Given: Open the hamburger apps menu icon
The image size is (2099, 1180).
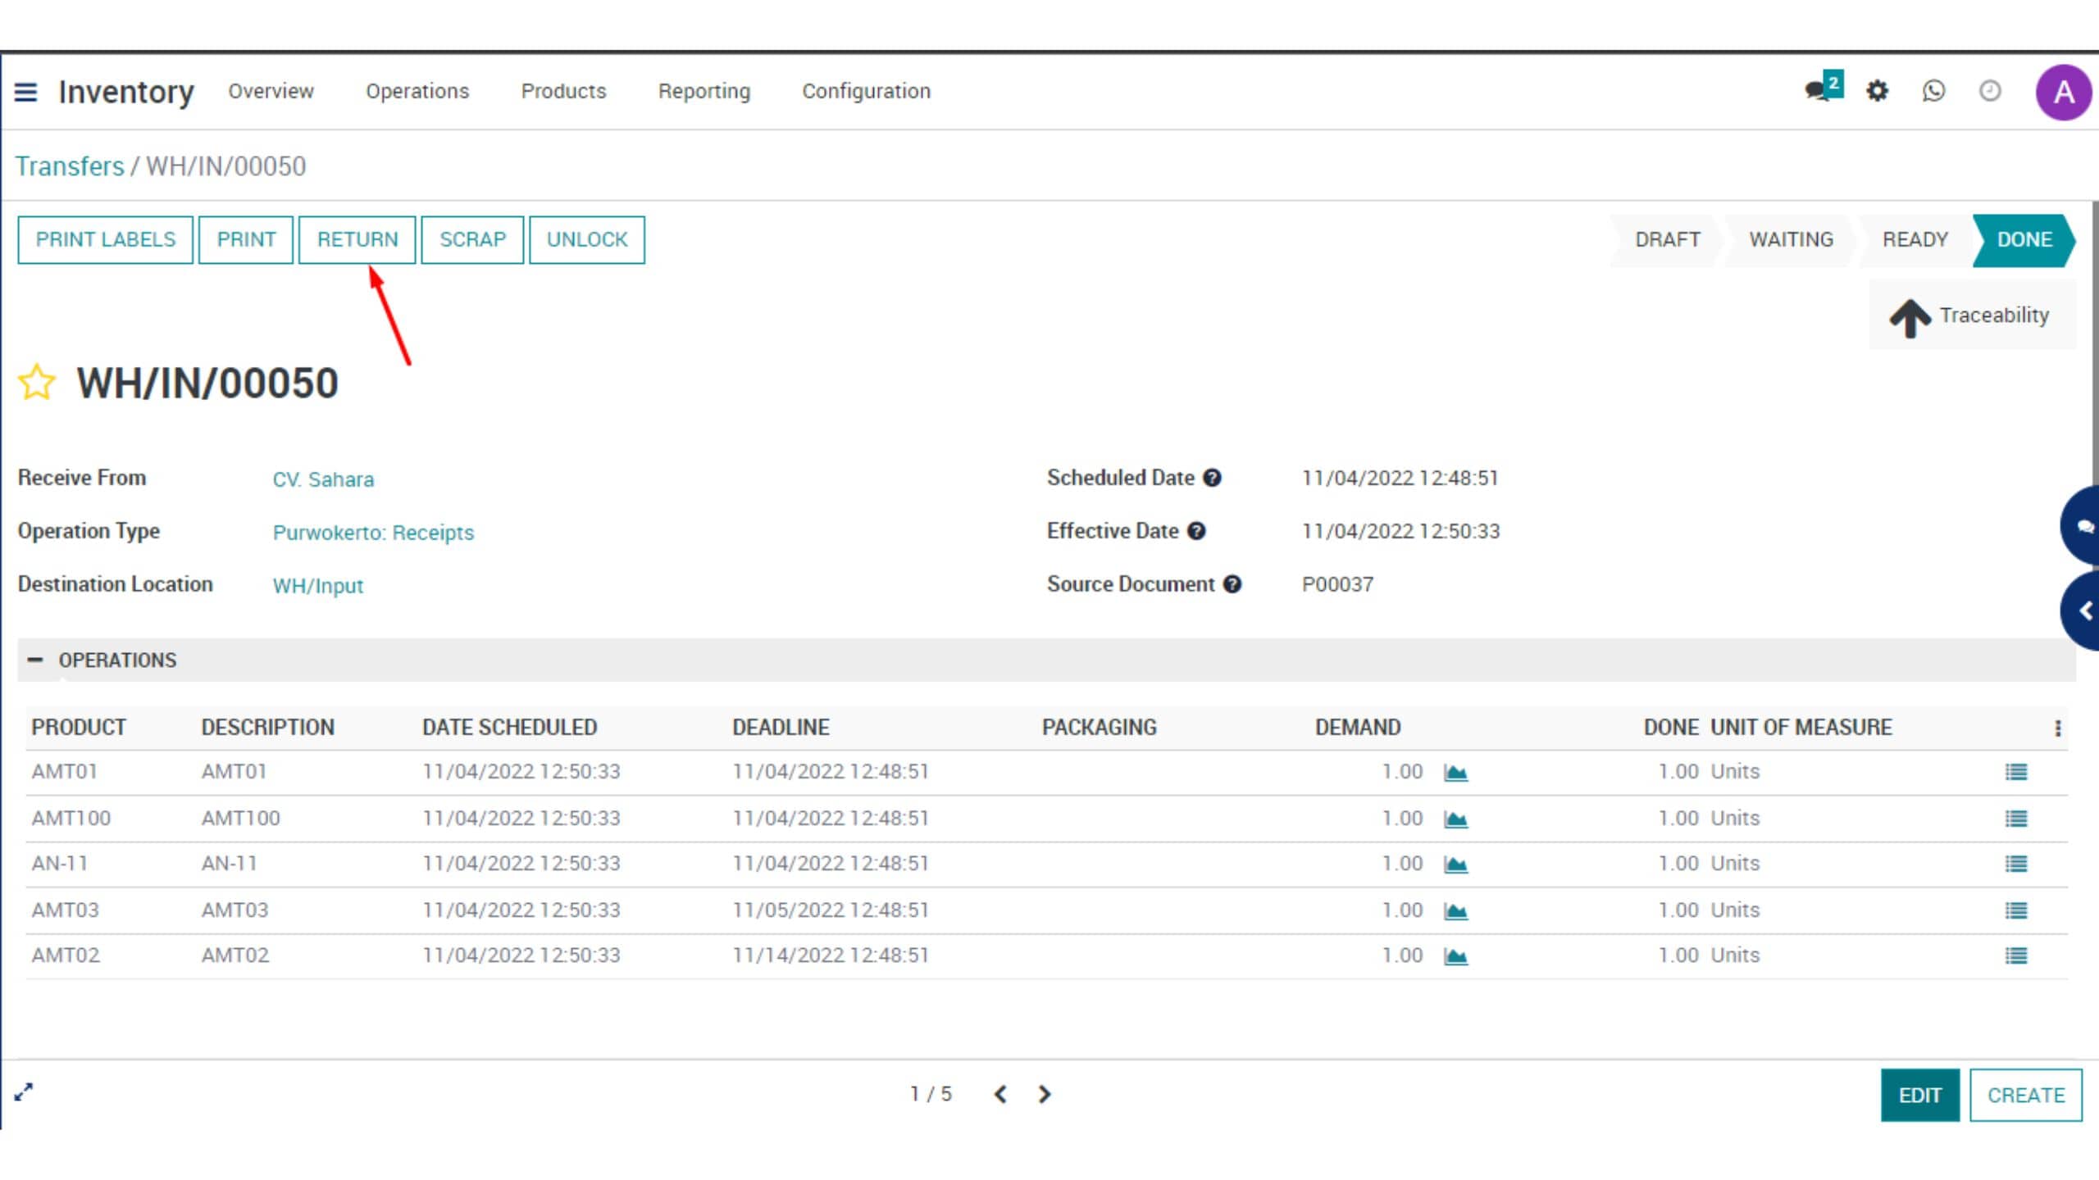Looking at the screenshot, I should pyautogui.click(x=25, y=92).
